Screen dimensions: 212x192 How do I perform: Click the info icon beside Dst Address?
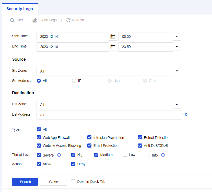coord(185,115)
